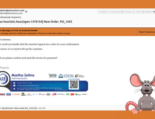The width and height of the screenshot is (155, 119).
Task: Click the subject line New Order .PO_1455
Action: [x=36, y=22]
